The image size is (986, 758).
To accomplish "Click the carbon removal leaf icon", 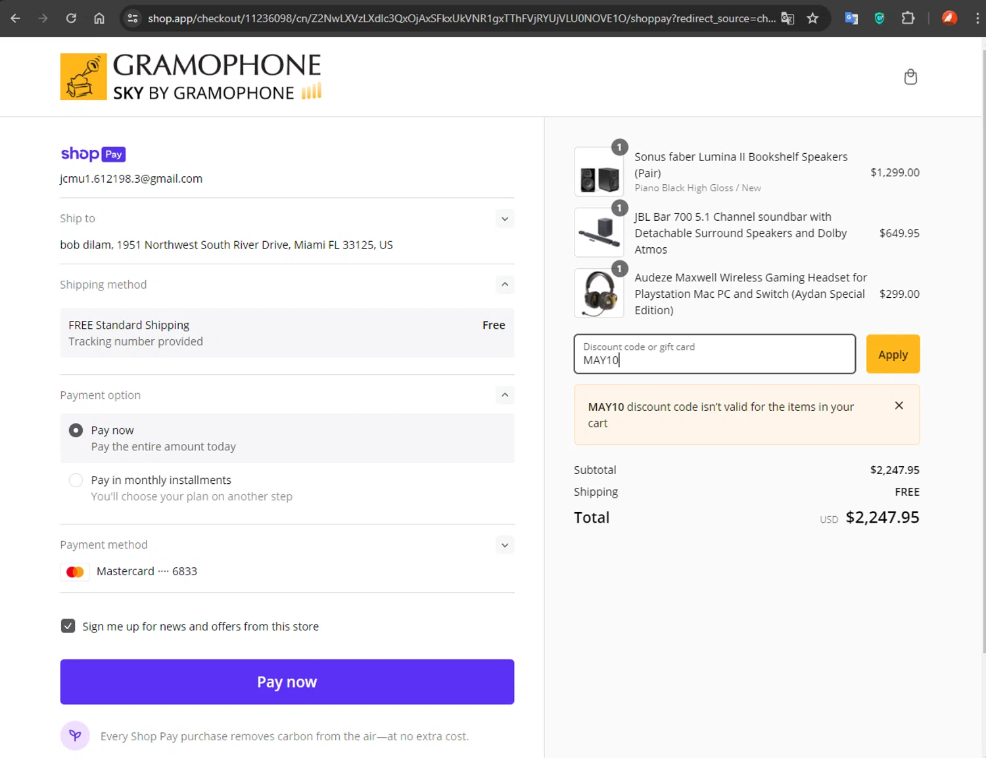I will 75,736.
